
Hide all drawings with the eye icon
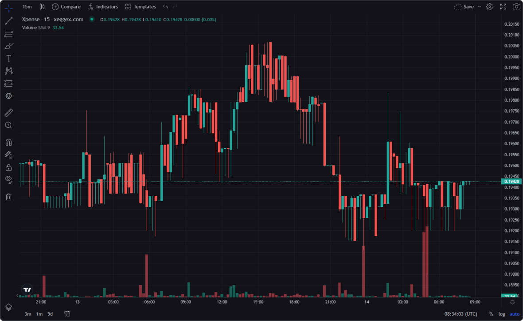(x=8, y=179)
